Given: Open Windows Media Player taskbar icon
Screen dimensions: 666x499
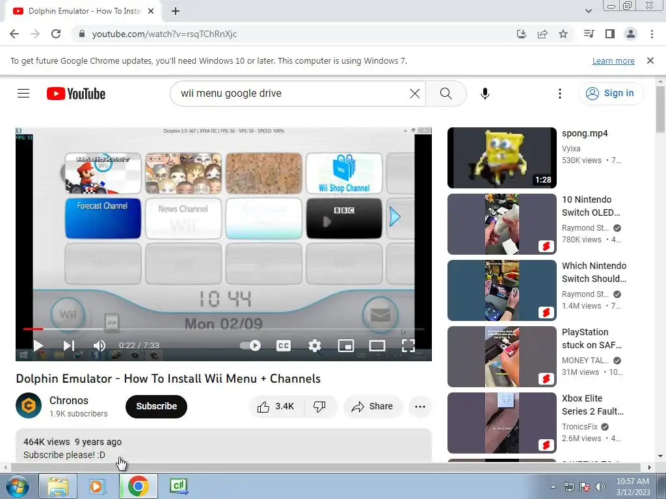Looking at the screenshot, I should click(96, 486).
